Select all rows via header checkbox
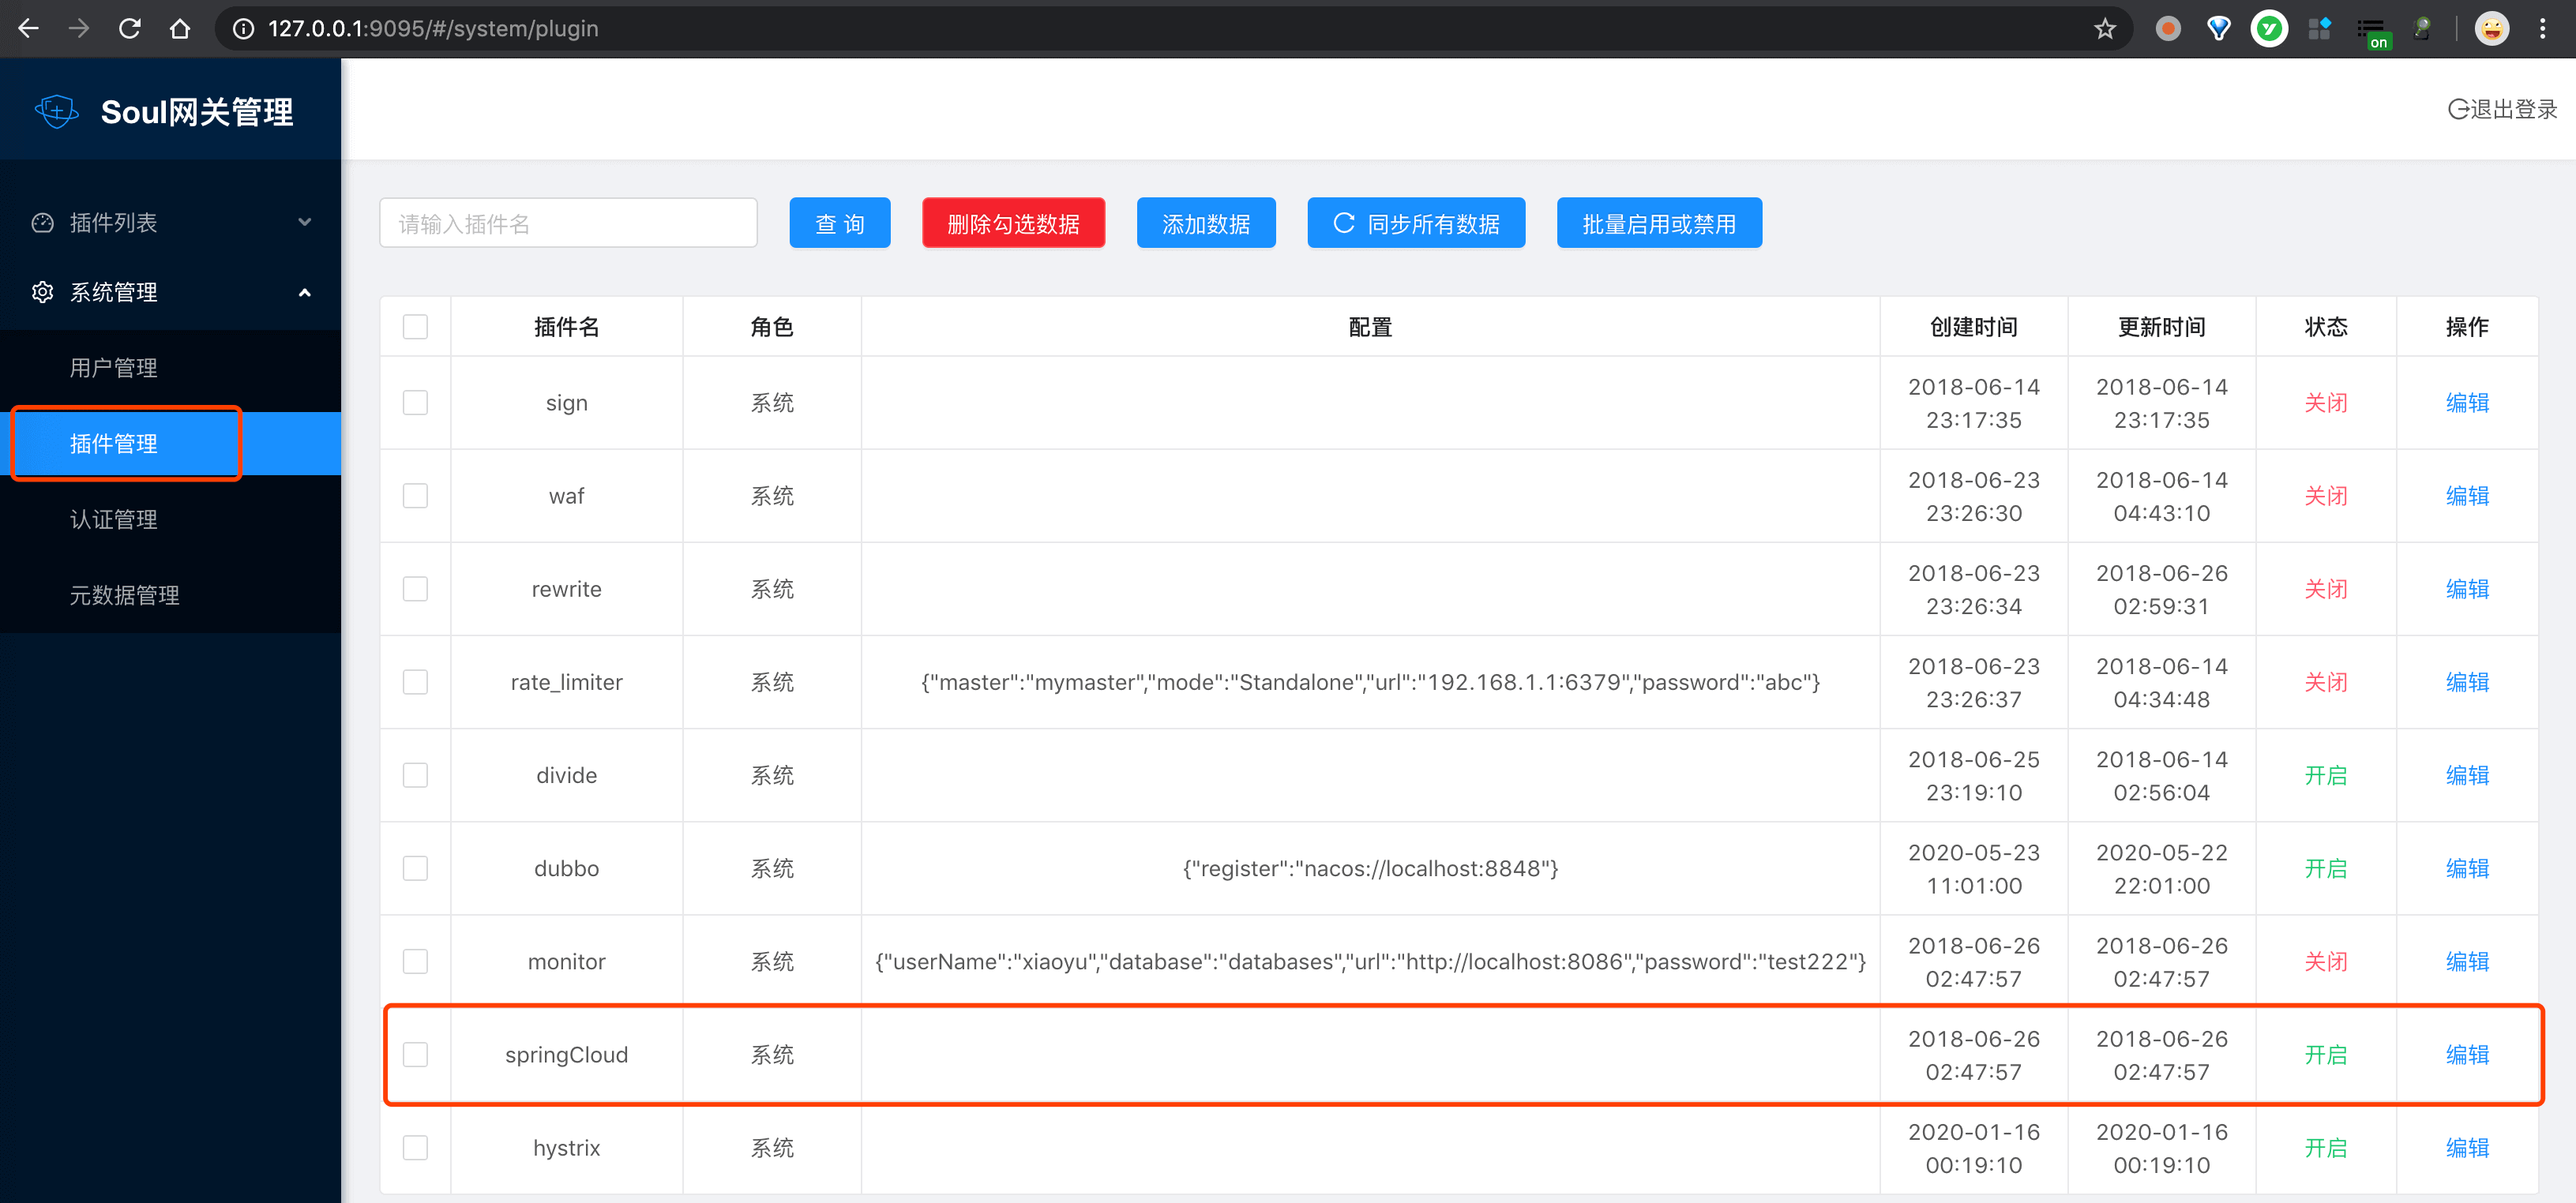Viewport: 2576px width, 1203px height. [x=415, y=327]
